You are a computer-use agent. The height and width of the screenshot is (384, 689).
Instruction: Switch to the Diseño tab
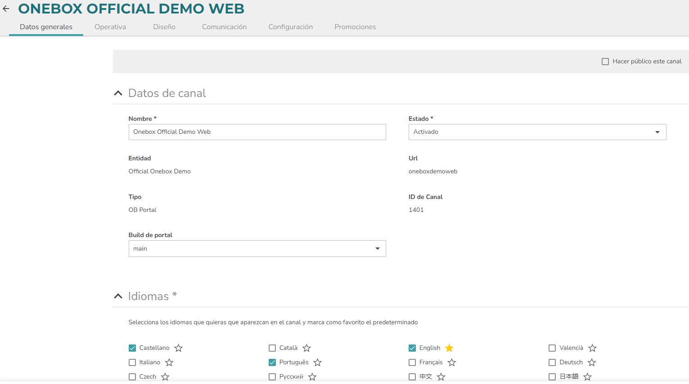pyautogui.click(x=164, y=27)
